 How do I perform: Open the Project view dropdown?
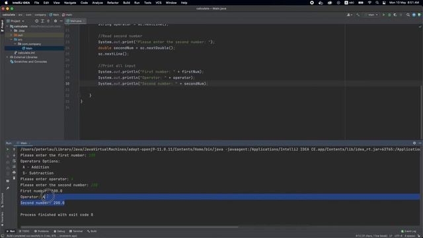[16, 21]
